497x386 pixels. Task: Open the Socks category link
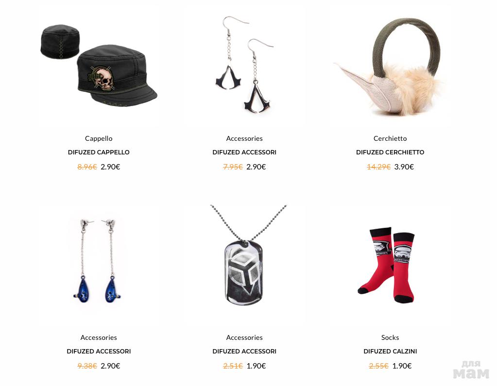390,337
